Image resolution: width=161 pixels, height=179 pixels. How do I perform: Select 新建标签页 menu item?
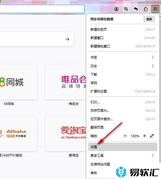[123, 30]
